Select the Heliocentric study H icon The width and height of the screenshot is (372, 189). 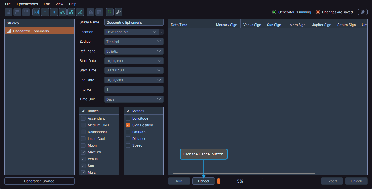pyautogui.click(x=54, y=12)
